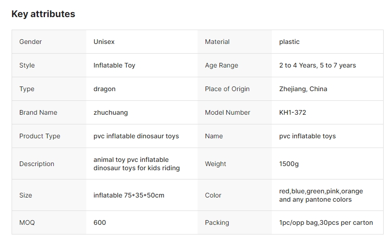Click the MOQ value 600
This screenshot has height=241, width=392.
100,222
